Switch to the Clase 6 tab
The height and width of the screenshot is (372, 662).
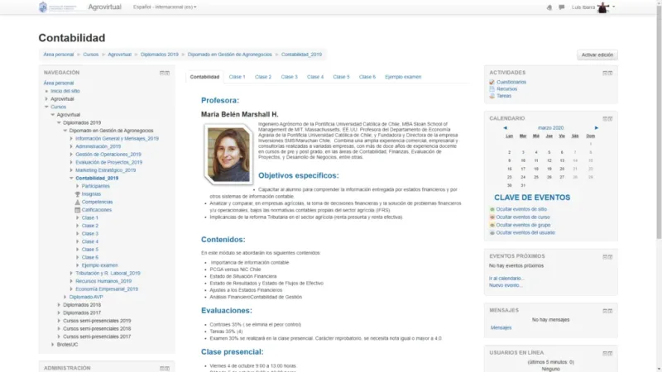coord(367,77)
